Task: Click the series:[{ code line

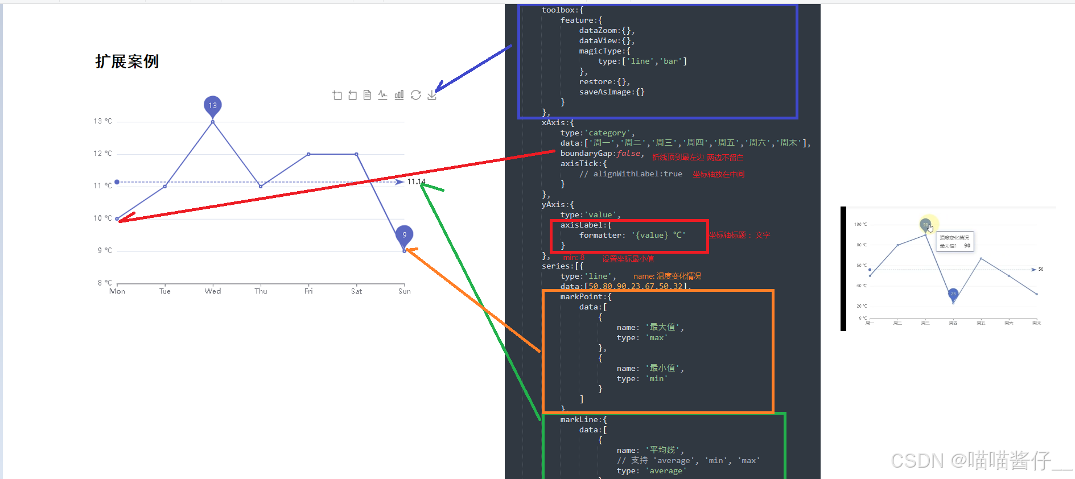Action: [563, 266]
